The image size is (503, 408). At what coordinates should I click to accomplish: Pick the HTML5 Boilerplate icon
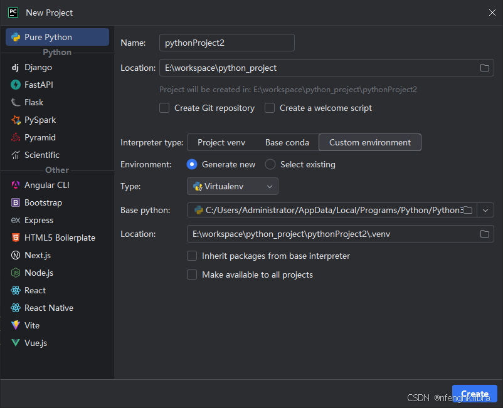point(16,238)
